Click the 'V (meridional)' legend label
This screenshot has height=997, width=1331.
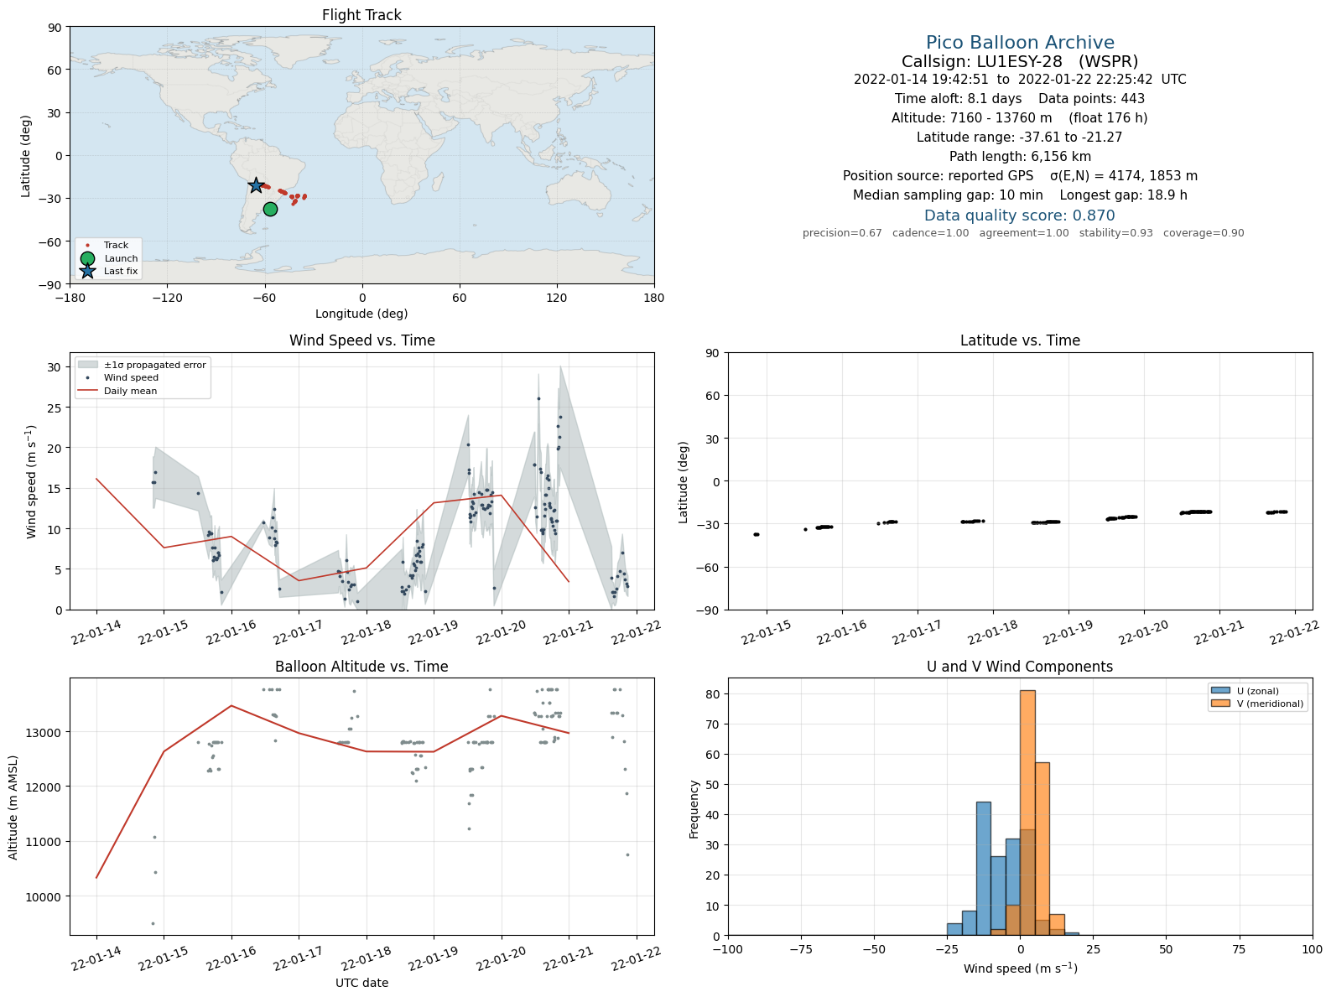tap(1271, 704)
